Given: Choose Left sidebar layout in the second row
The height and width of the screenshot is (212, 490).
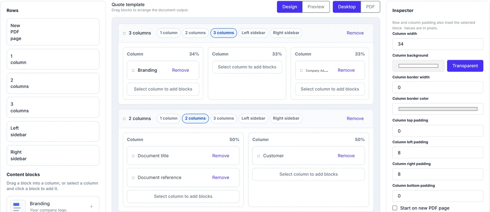Looking at the screenshot, I should pyautogui.click(x=253, y=119).
